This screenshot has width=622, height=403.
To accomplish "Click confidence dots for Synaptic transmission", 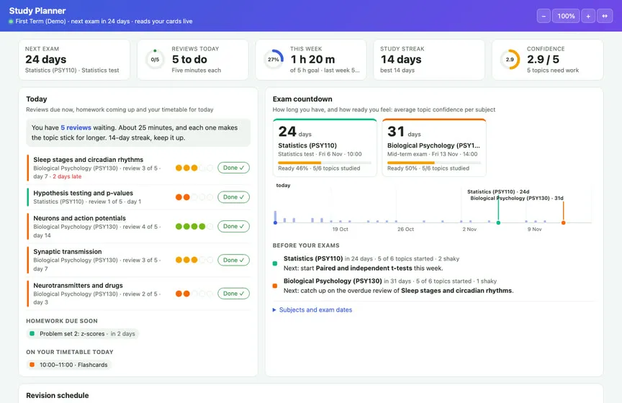I will 194,261.
